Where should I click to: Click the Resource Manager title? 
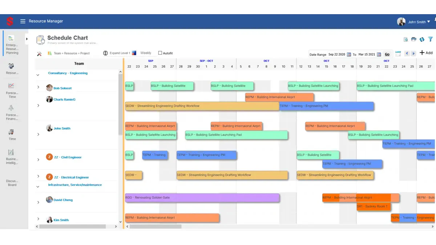pyautogui.click(x=46, y=21)
